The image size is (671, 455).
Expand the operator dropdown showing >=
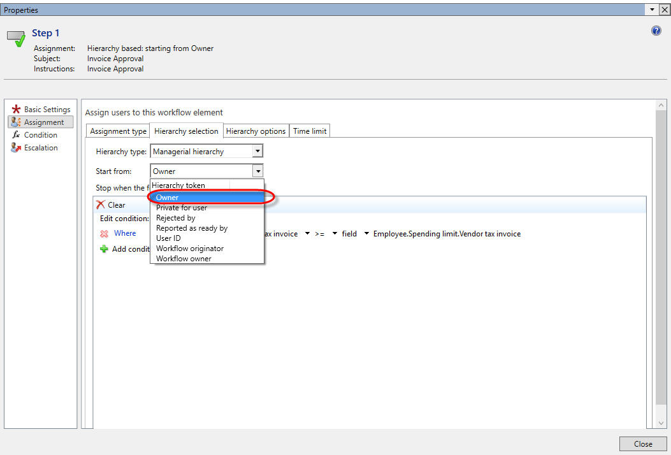point(334,234)
